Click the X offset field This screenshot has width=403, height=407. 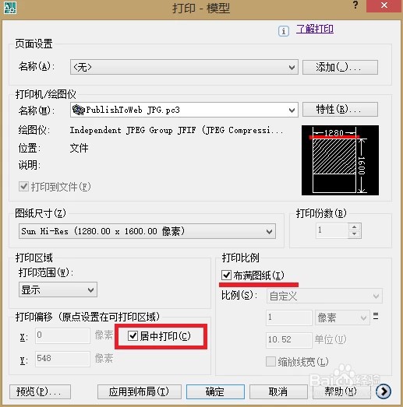(x=62, y=336)
